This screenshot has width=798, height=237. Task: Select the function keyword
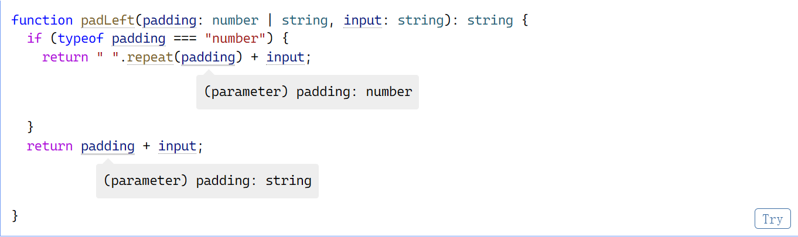tap(42, 20)
